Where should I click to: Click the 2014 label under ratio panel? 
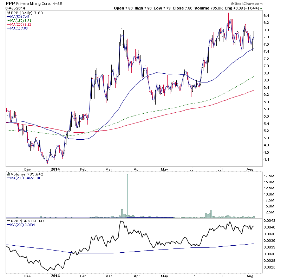(55, 276)
